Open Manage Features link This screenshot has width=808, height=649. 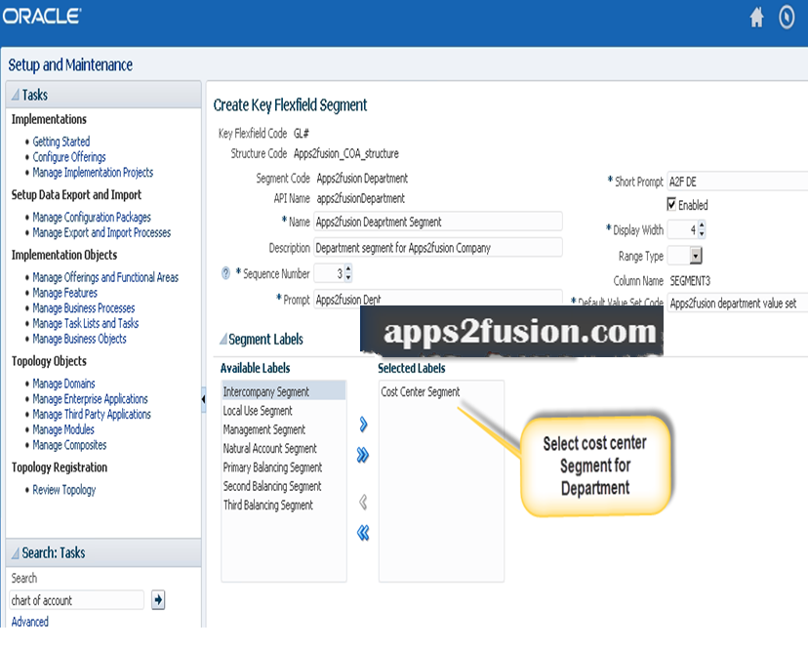click(x=65, y=293)
